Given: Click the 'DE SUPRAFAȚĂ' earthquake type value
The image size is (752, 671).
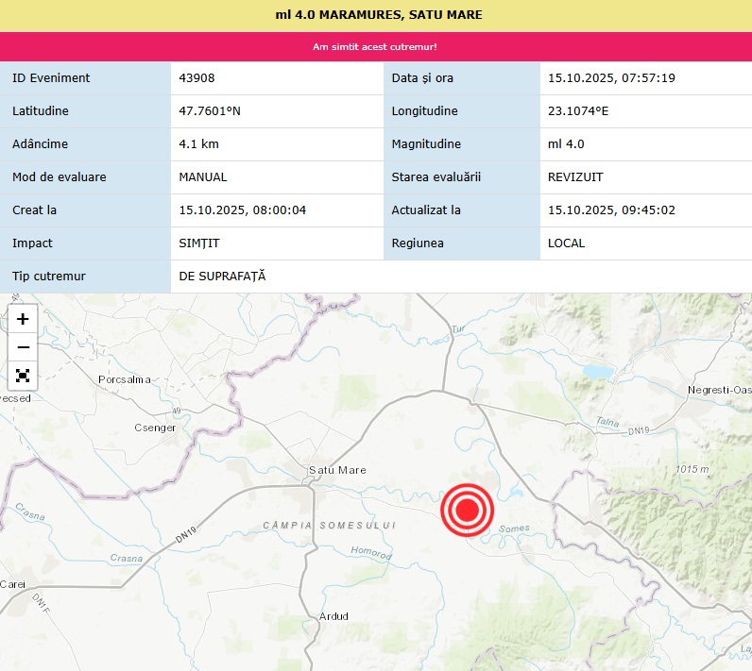Looking at the screenshot, I should pyautogui.click(x=223, y=277).
